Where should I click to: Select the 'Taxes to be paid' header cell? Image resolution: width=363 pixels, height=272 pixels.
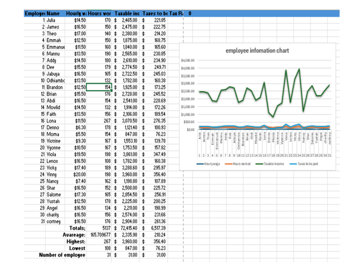pyautogui.click(x=154, y=13)
